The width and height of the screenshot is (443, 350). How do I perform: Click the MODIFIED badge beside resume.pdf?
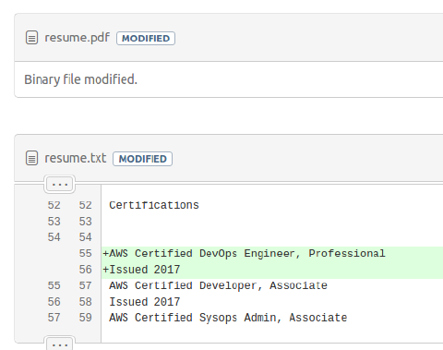[x=146, y=39]
